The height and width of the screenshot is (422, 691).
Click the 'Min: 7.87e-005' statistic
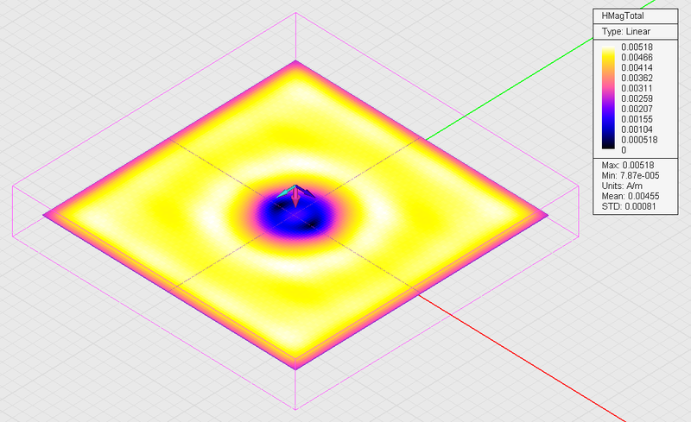tap(631, 176)
